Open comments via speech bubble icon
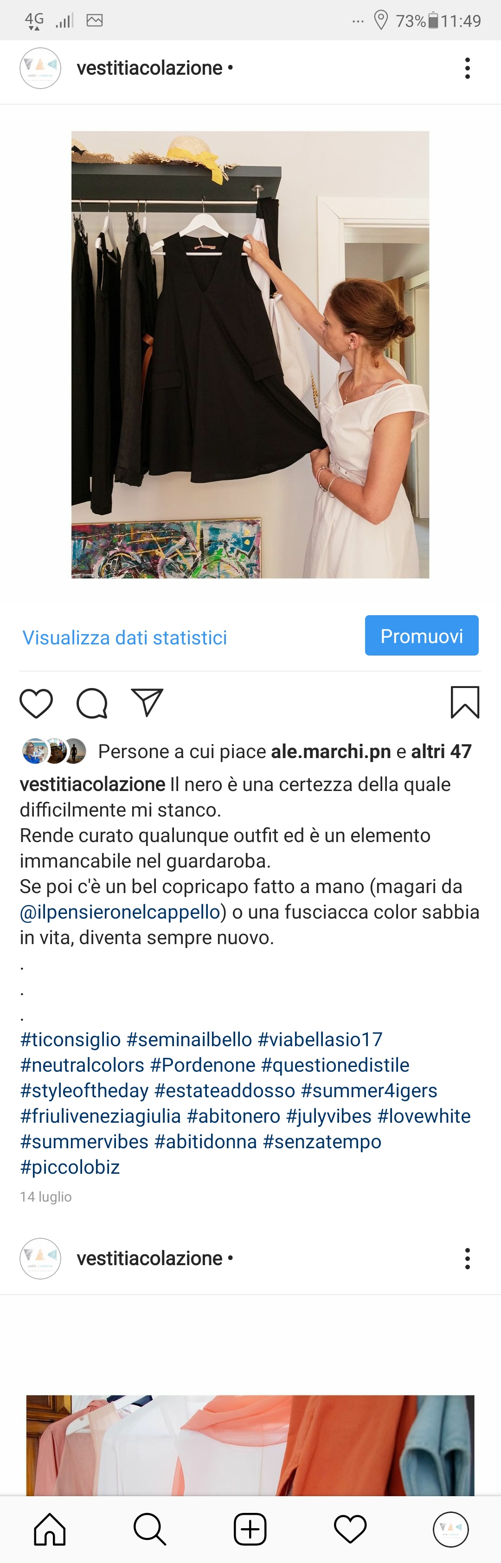The width and height of the screenshot is (501, 1563). coord(92,703)
